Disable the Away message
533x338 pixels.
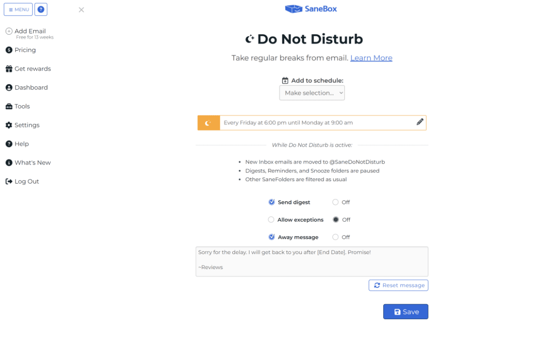pos(336,237)
